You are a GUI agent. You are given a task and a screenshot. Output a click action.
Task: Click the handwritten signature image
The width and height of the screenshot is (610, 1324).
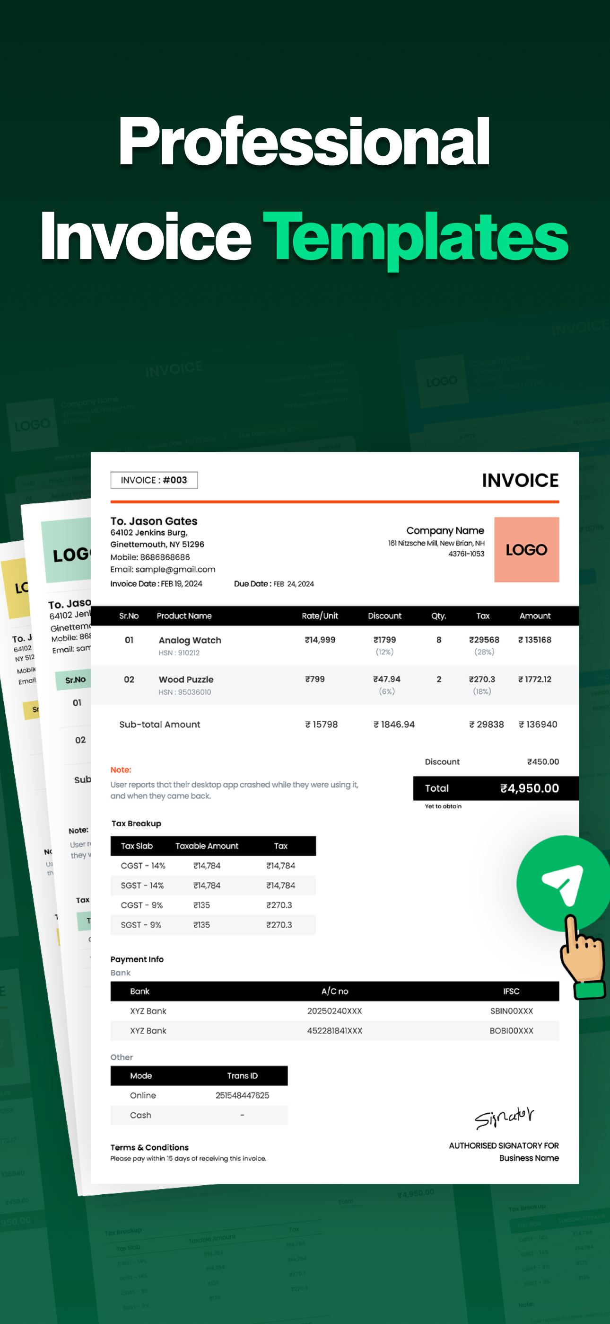[x=504, y=1117]
